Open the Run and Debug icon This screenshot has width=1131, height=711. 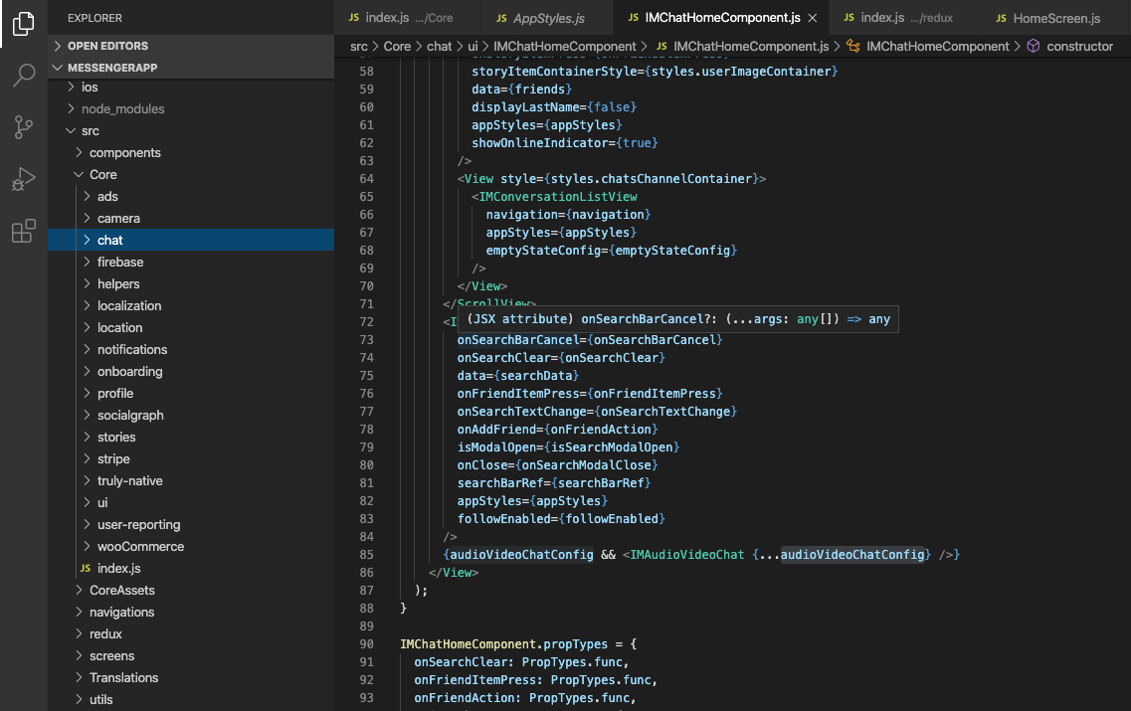[24, 179]
